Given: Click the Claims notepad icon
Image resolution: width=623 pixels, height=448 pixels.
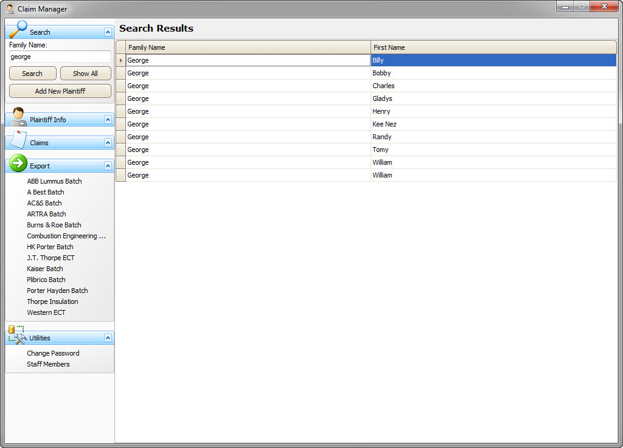Looking at the screenshot, I should (18, 140).
